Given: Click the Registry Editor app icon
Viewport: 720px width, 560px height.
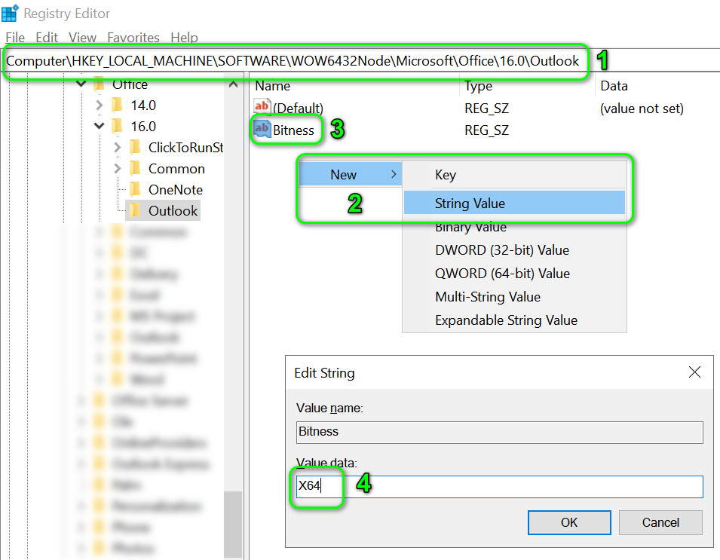Looking at the screenshot, I should click(10, 13).
